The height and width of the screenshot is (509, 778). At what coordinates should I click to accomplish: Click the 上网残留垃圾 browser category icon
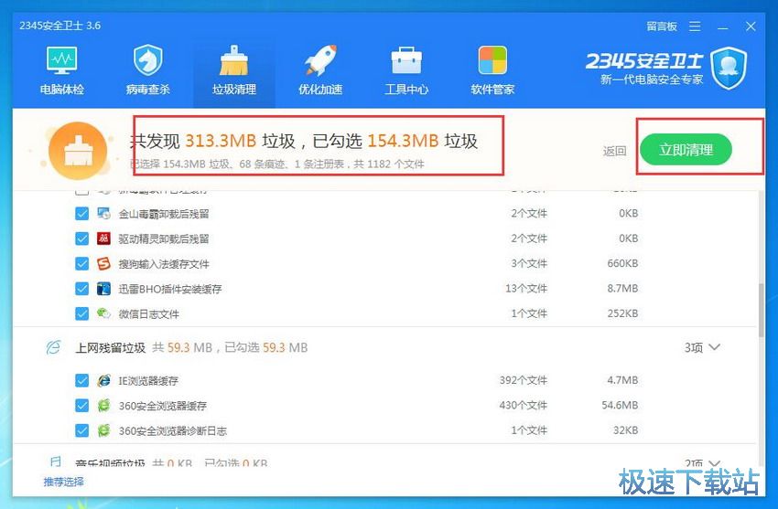click(53, 347)
